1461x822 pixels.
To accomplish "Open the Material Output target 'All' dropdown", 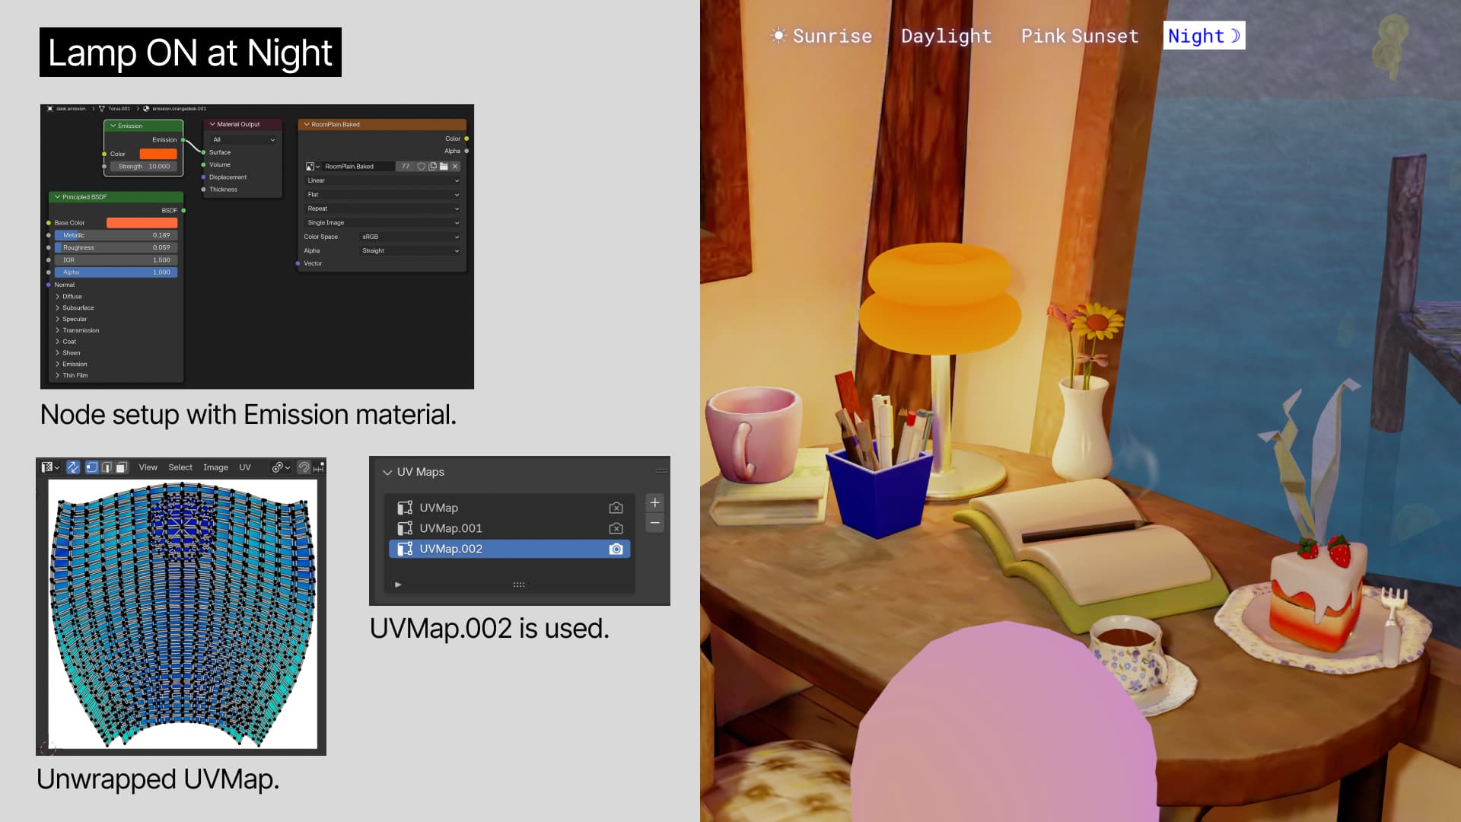I will coord(243,139).
